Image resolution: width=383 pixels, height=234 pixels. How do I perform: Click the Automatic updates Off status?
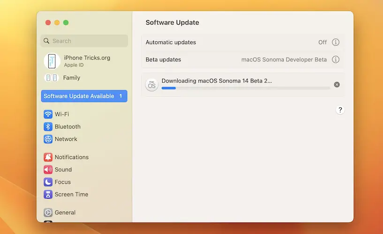point(323,42)
